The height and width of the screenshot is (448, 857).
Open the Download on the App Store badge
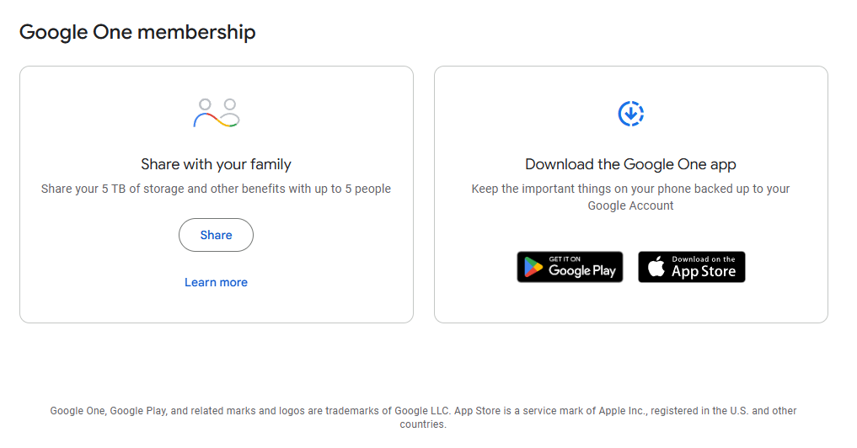pos(691,267)
